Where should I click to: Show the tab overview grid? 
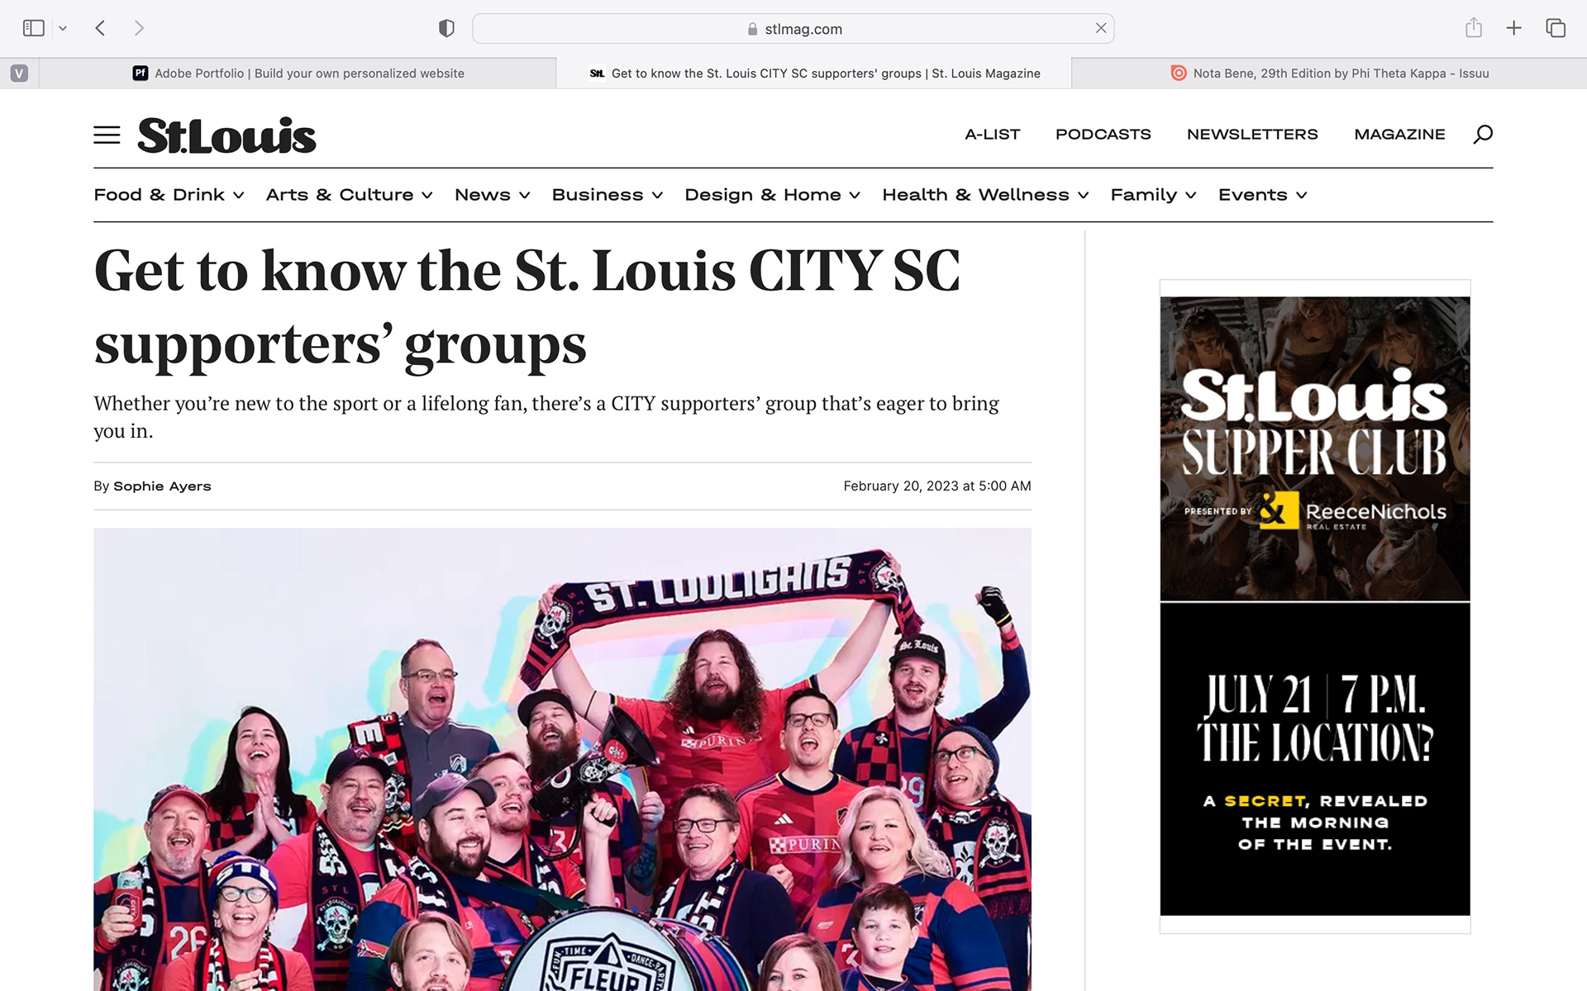[x=1556, y=28]
